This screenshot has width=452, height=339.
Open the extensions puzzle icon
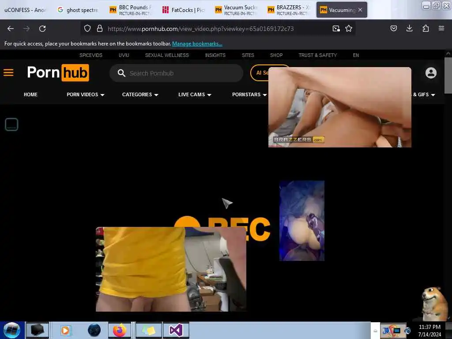pyautogui.click(x=426, y=28)
